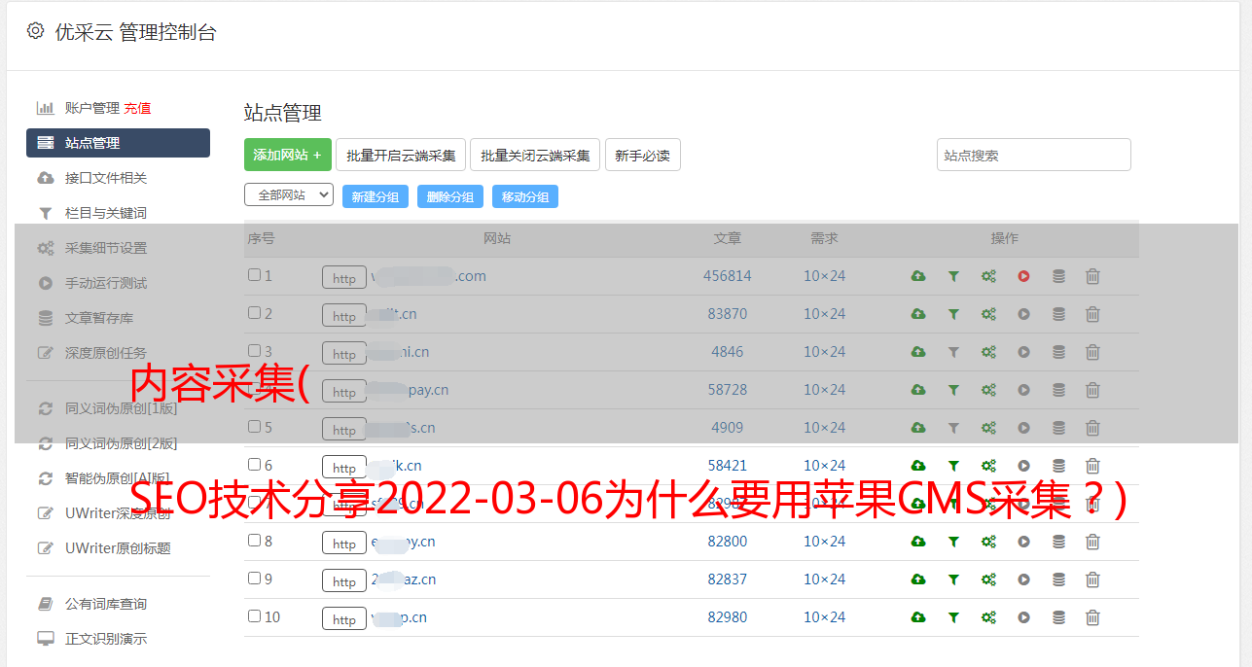
Task: Focus the 站点搜索 search field
Action: 1033,155
